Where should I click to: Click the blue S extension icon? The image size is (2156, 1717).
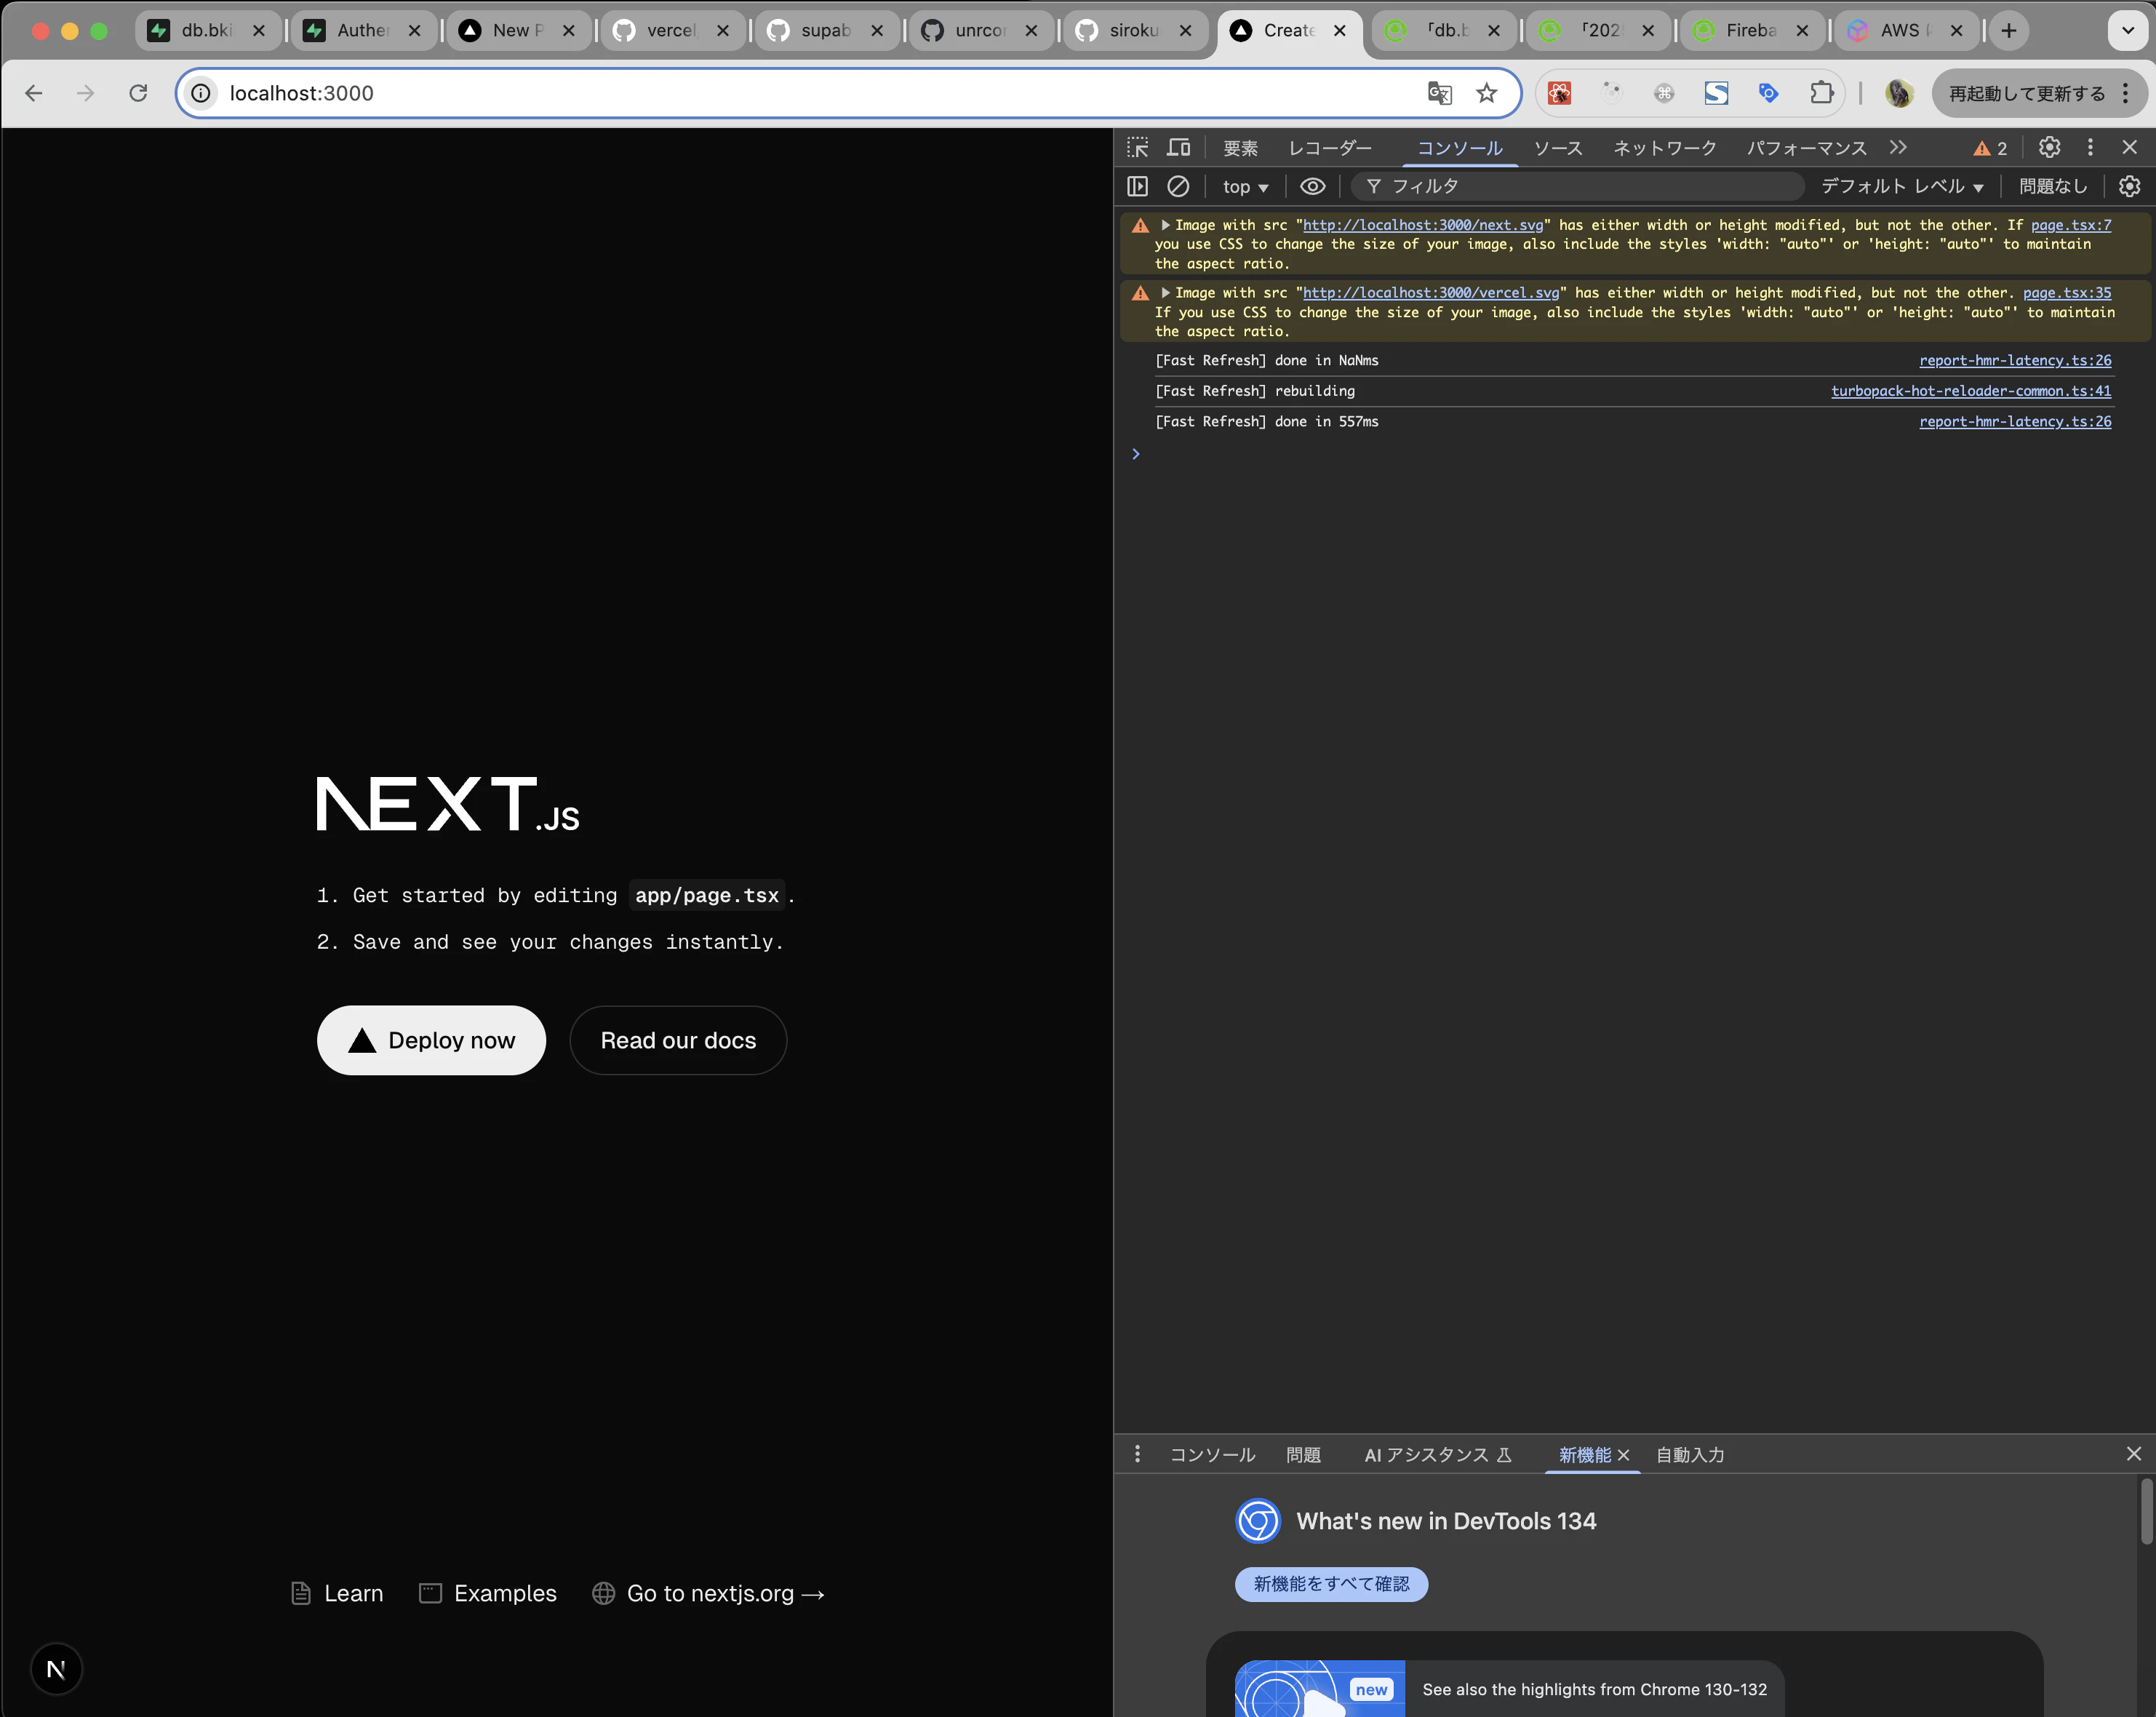point(1716,93)
